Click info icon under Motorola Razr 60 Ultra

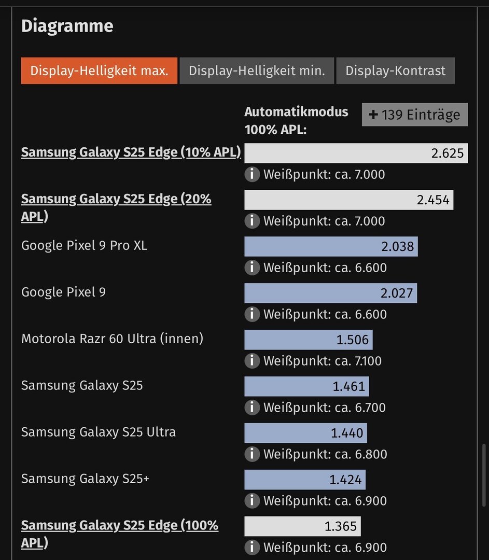click(252, 361)
